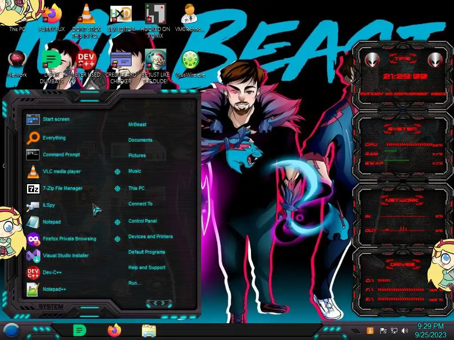Image resolution: width=454 pixels, height=340 pixels.
Task: Open the Action Center flag tray icon
Action: [x=384, y=331]
